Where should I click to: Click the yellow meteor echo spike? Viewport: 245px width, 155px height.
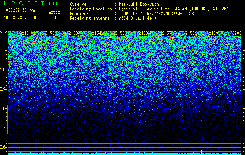(x=201, y=152)
